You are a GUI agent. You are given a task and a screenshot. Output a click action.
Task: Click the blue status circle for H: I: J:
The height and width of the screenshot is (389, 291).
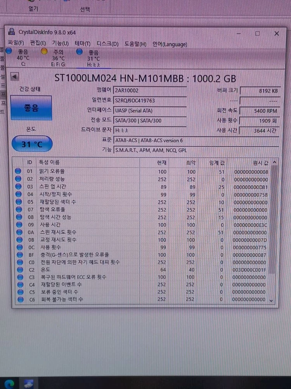point(79,52)
